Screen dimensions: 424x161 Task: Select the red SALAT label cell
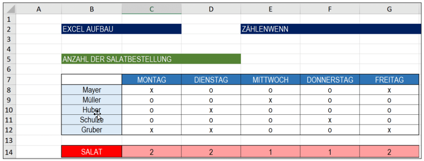click(92, 152)
